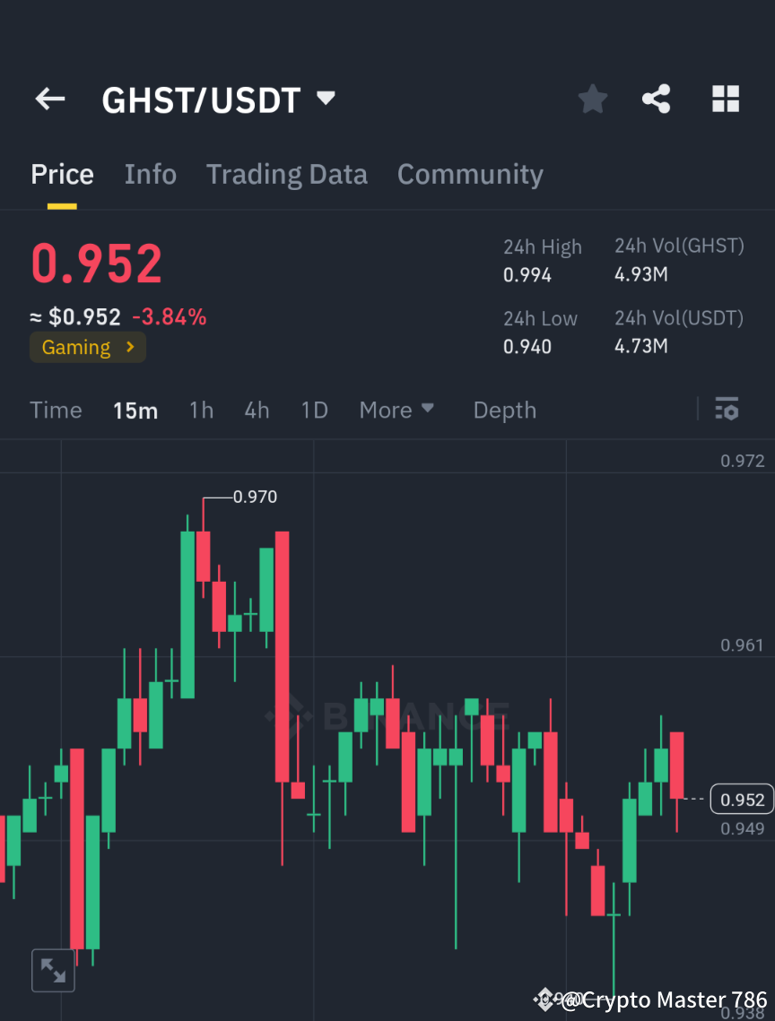Screen dimensions: 775x1021
Task: Expand the chart to fullscreen
Action: coord(53,970)
